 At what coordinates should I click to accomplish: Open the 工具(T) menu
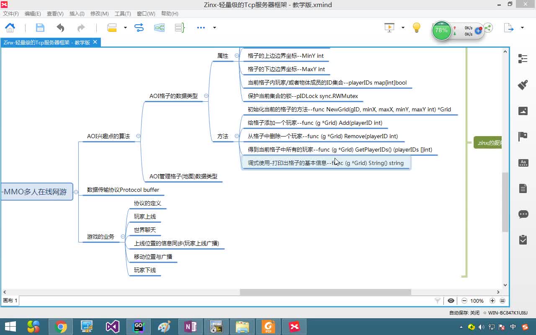click(122, 14)
